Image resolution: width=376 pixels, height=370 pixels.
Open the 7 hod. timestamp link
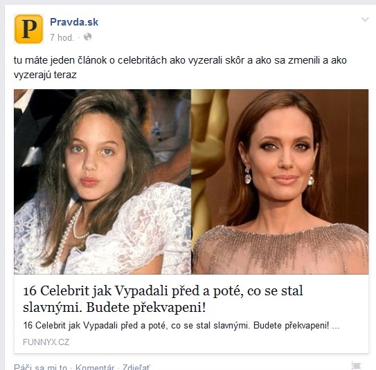tap(62, 37)
